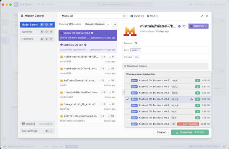Choose the checked Q4_K_M 4.37 GB option

click(168, 99)
